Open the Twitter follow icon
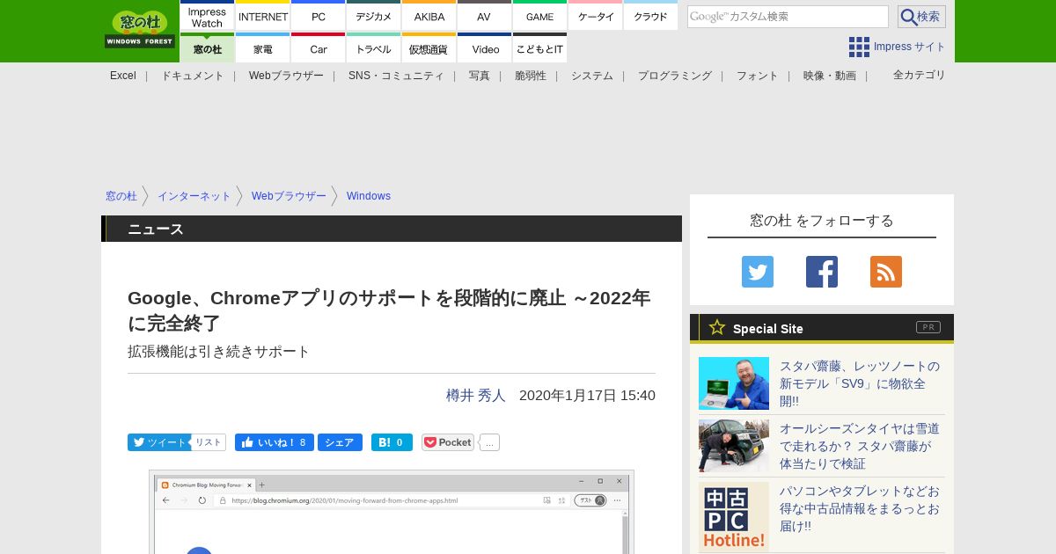Image resolution: width=1056 pixels, height=554 pixels. tap(758, 272)
